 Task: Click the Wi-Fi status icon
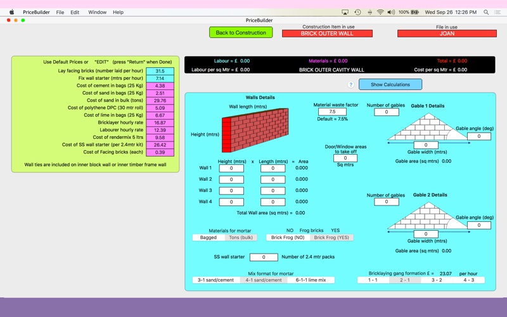(380, 12)
